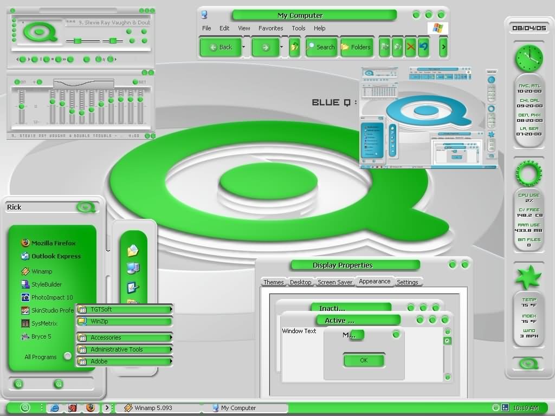Expand the My Computer toolbar overflow chevron
Viewport: 555px width, 416px height.
click(443, 47)
